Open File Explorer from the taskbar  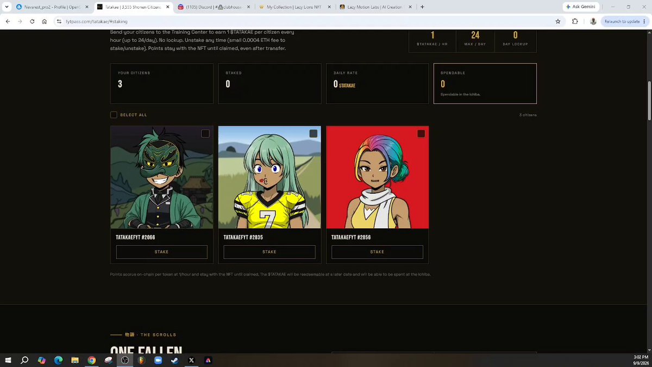pyautogui.click(x=75, y=360)
